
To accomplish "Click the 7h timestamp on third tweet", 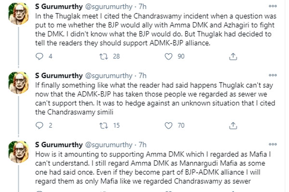I will click(x=143, y=145).
